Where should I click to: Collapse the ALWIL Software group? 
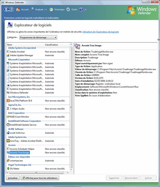click(x=16, y=129)
